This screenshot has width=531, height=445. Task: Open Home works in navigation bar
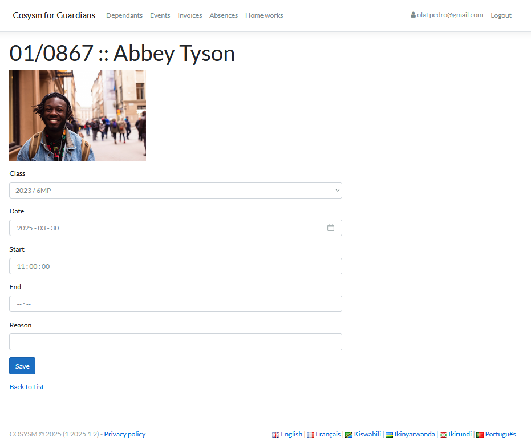point(264,15)
